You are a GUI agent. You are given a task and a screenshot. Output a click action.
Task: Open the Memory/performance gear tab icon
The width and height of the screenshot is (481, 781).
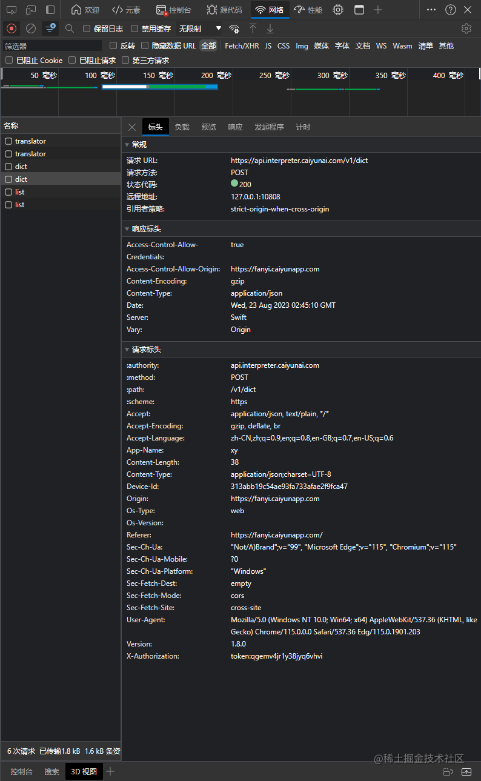click(338, 10)
